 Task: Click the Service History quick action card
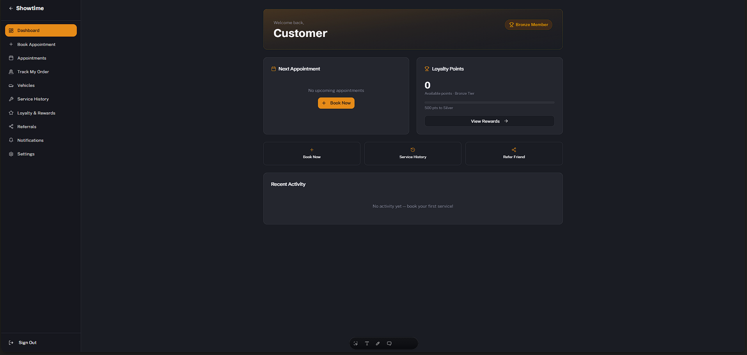click(413, 154)
